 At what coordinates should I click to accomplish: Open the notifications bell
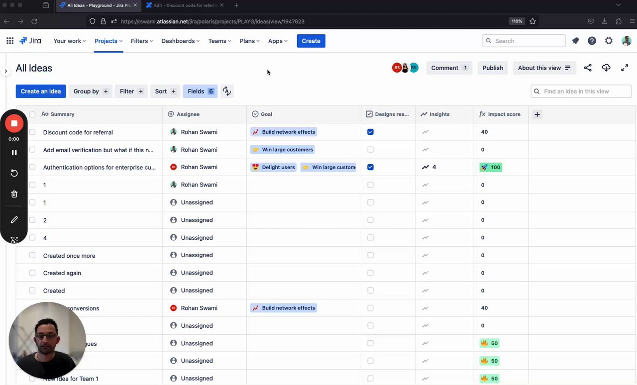(575, 41)
